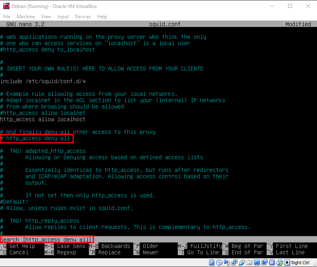
Task: Click the ^V Last Line shortcut
Action: [x=286, y=252]
